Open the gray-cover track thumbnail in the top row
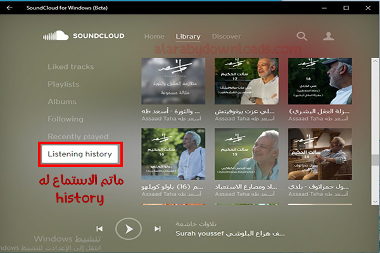Screen dimensions: 380x253 (x=174, y=81)
